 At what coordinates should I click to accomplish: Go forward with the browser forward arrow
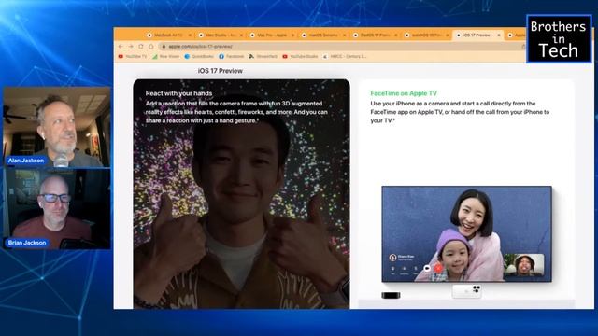pos(131,46)
